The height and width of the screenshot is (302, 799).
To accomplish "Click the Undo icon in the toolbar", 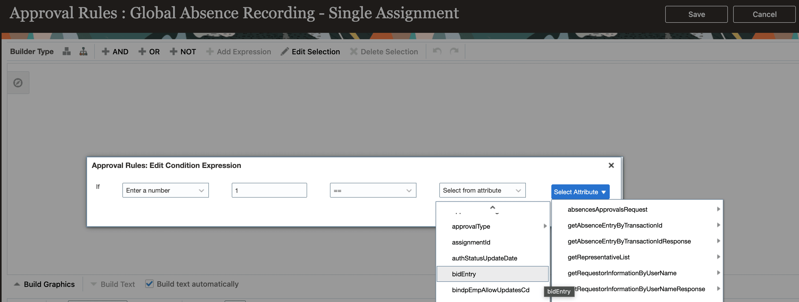I will (x=437, y=51).
